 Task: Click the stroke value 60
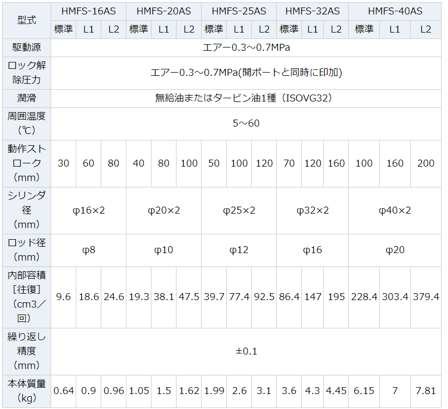pos(89,163)
